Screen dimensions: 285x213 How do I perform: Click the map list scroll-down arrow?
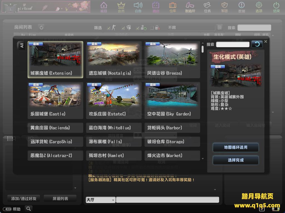203,159
